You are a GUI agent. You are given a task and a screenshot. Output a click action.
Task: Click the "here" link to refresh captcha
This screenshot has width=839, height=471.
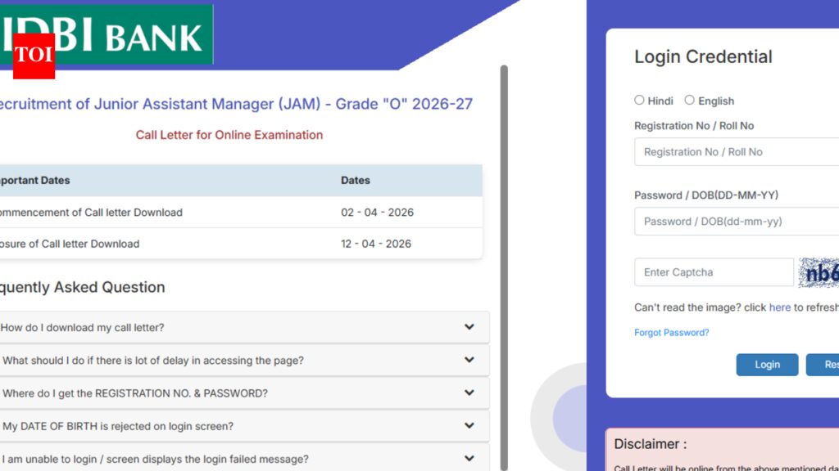pyautogui.click(x=779, y=307)
